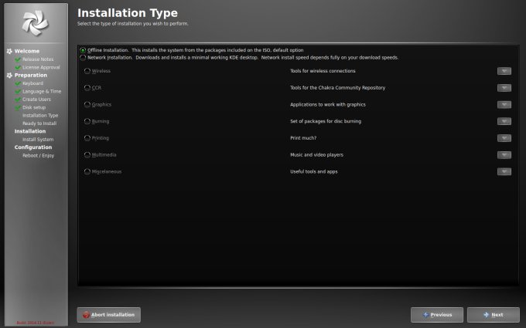
Task: Click the green checkmark beside Language & Time
Action: 18,92
